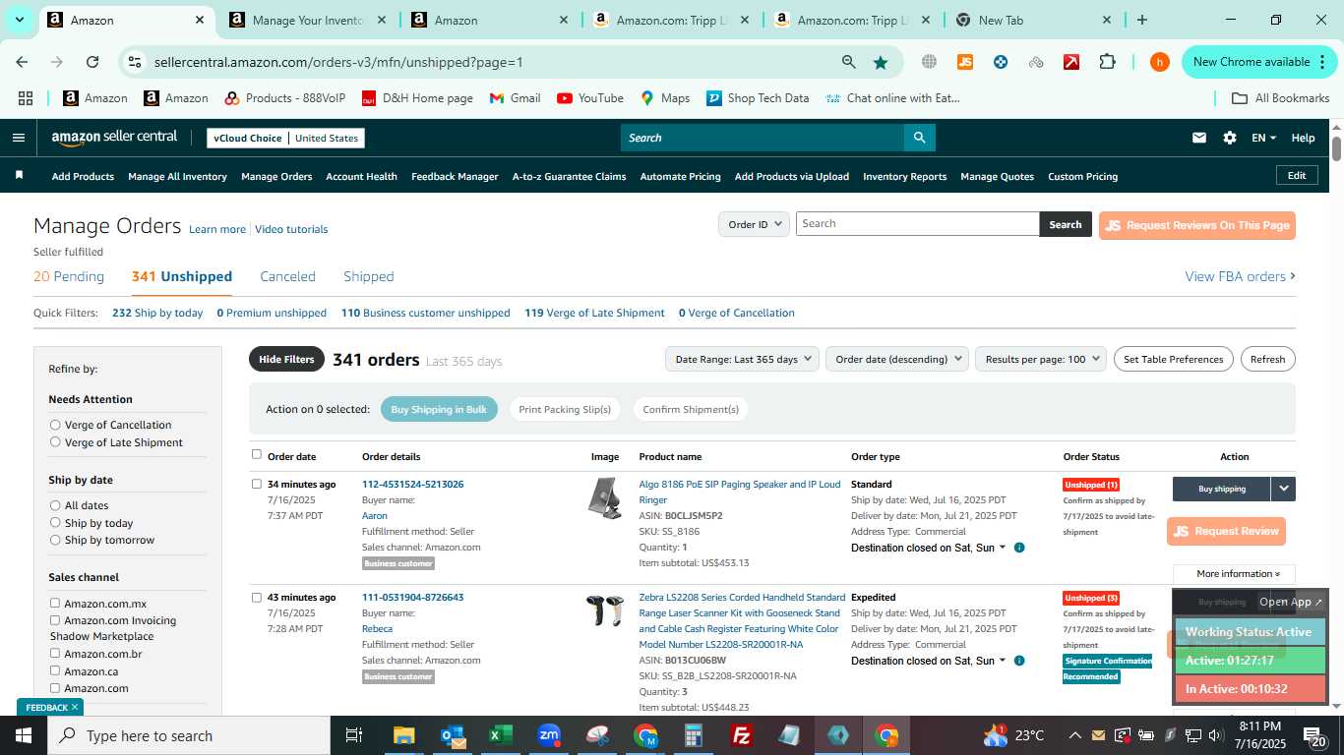Switch to the Manage Your Inventory browser tab
Screen dimensions: 1344x755
click(305, 20)
